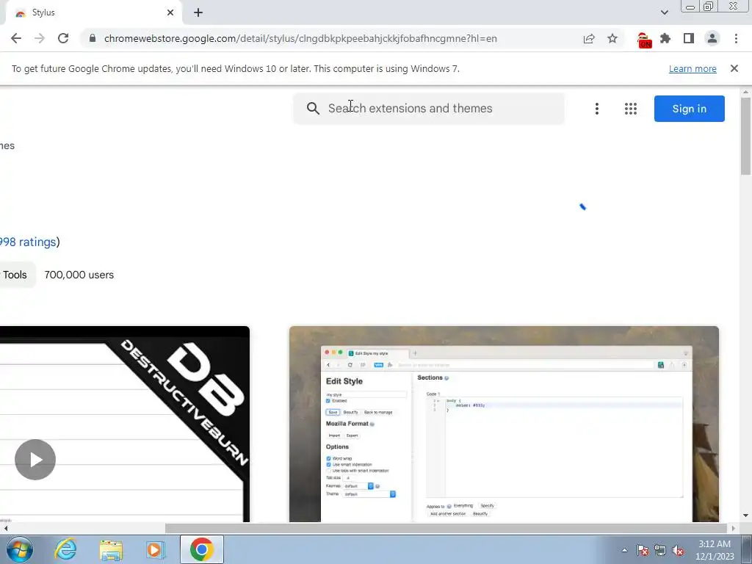This screenshot has width=752, height=564.
Task: Click the Action Center flag icon
Action: 643,550
